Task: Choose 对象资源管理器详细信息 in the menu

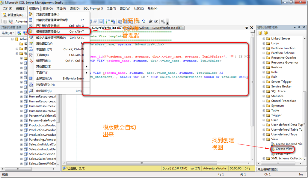Action: (59, 20)
